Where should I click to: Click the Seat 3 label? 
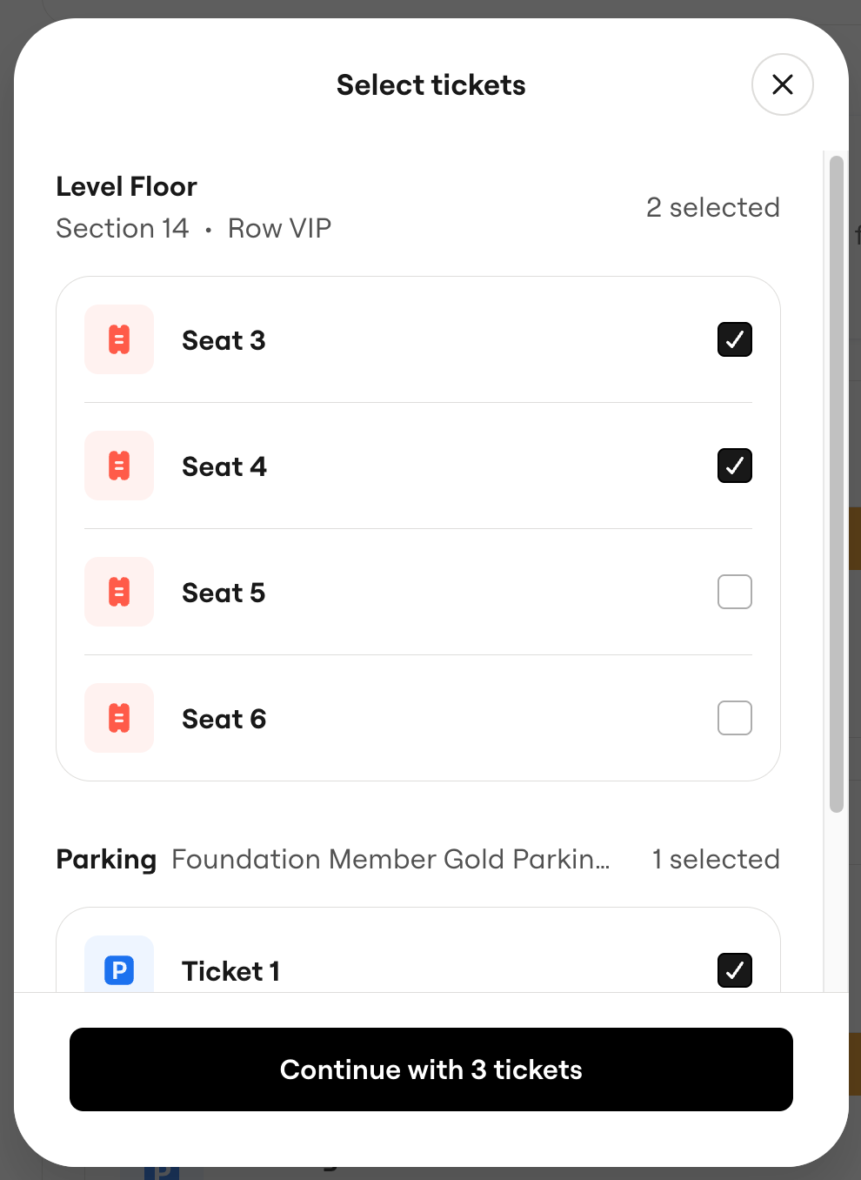pyautogui.click(x=224, y=340)
